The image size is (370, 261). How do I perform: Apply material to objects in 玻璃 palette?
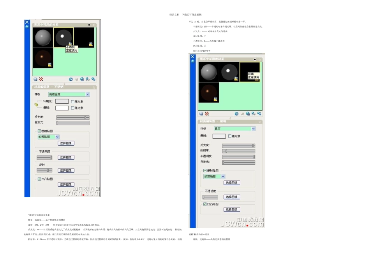click(x=254, y=114)
